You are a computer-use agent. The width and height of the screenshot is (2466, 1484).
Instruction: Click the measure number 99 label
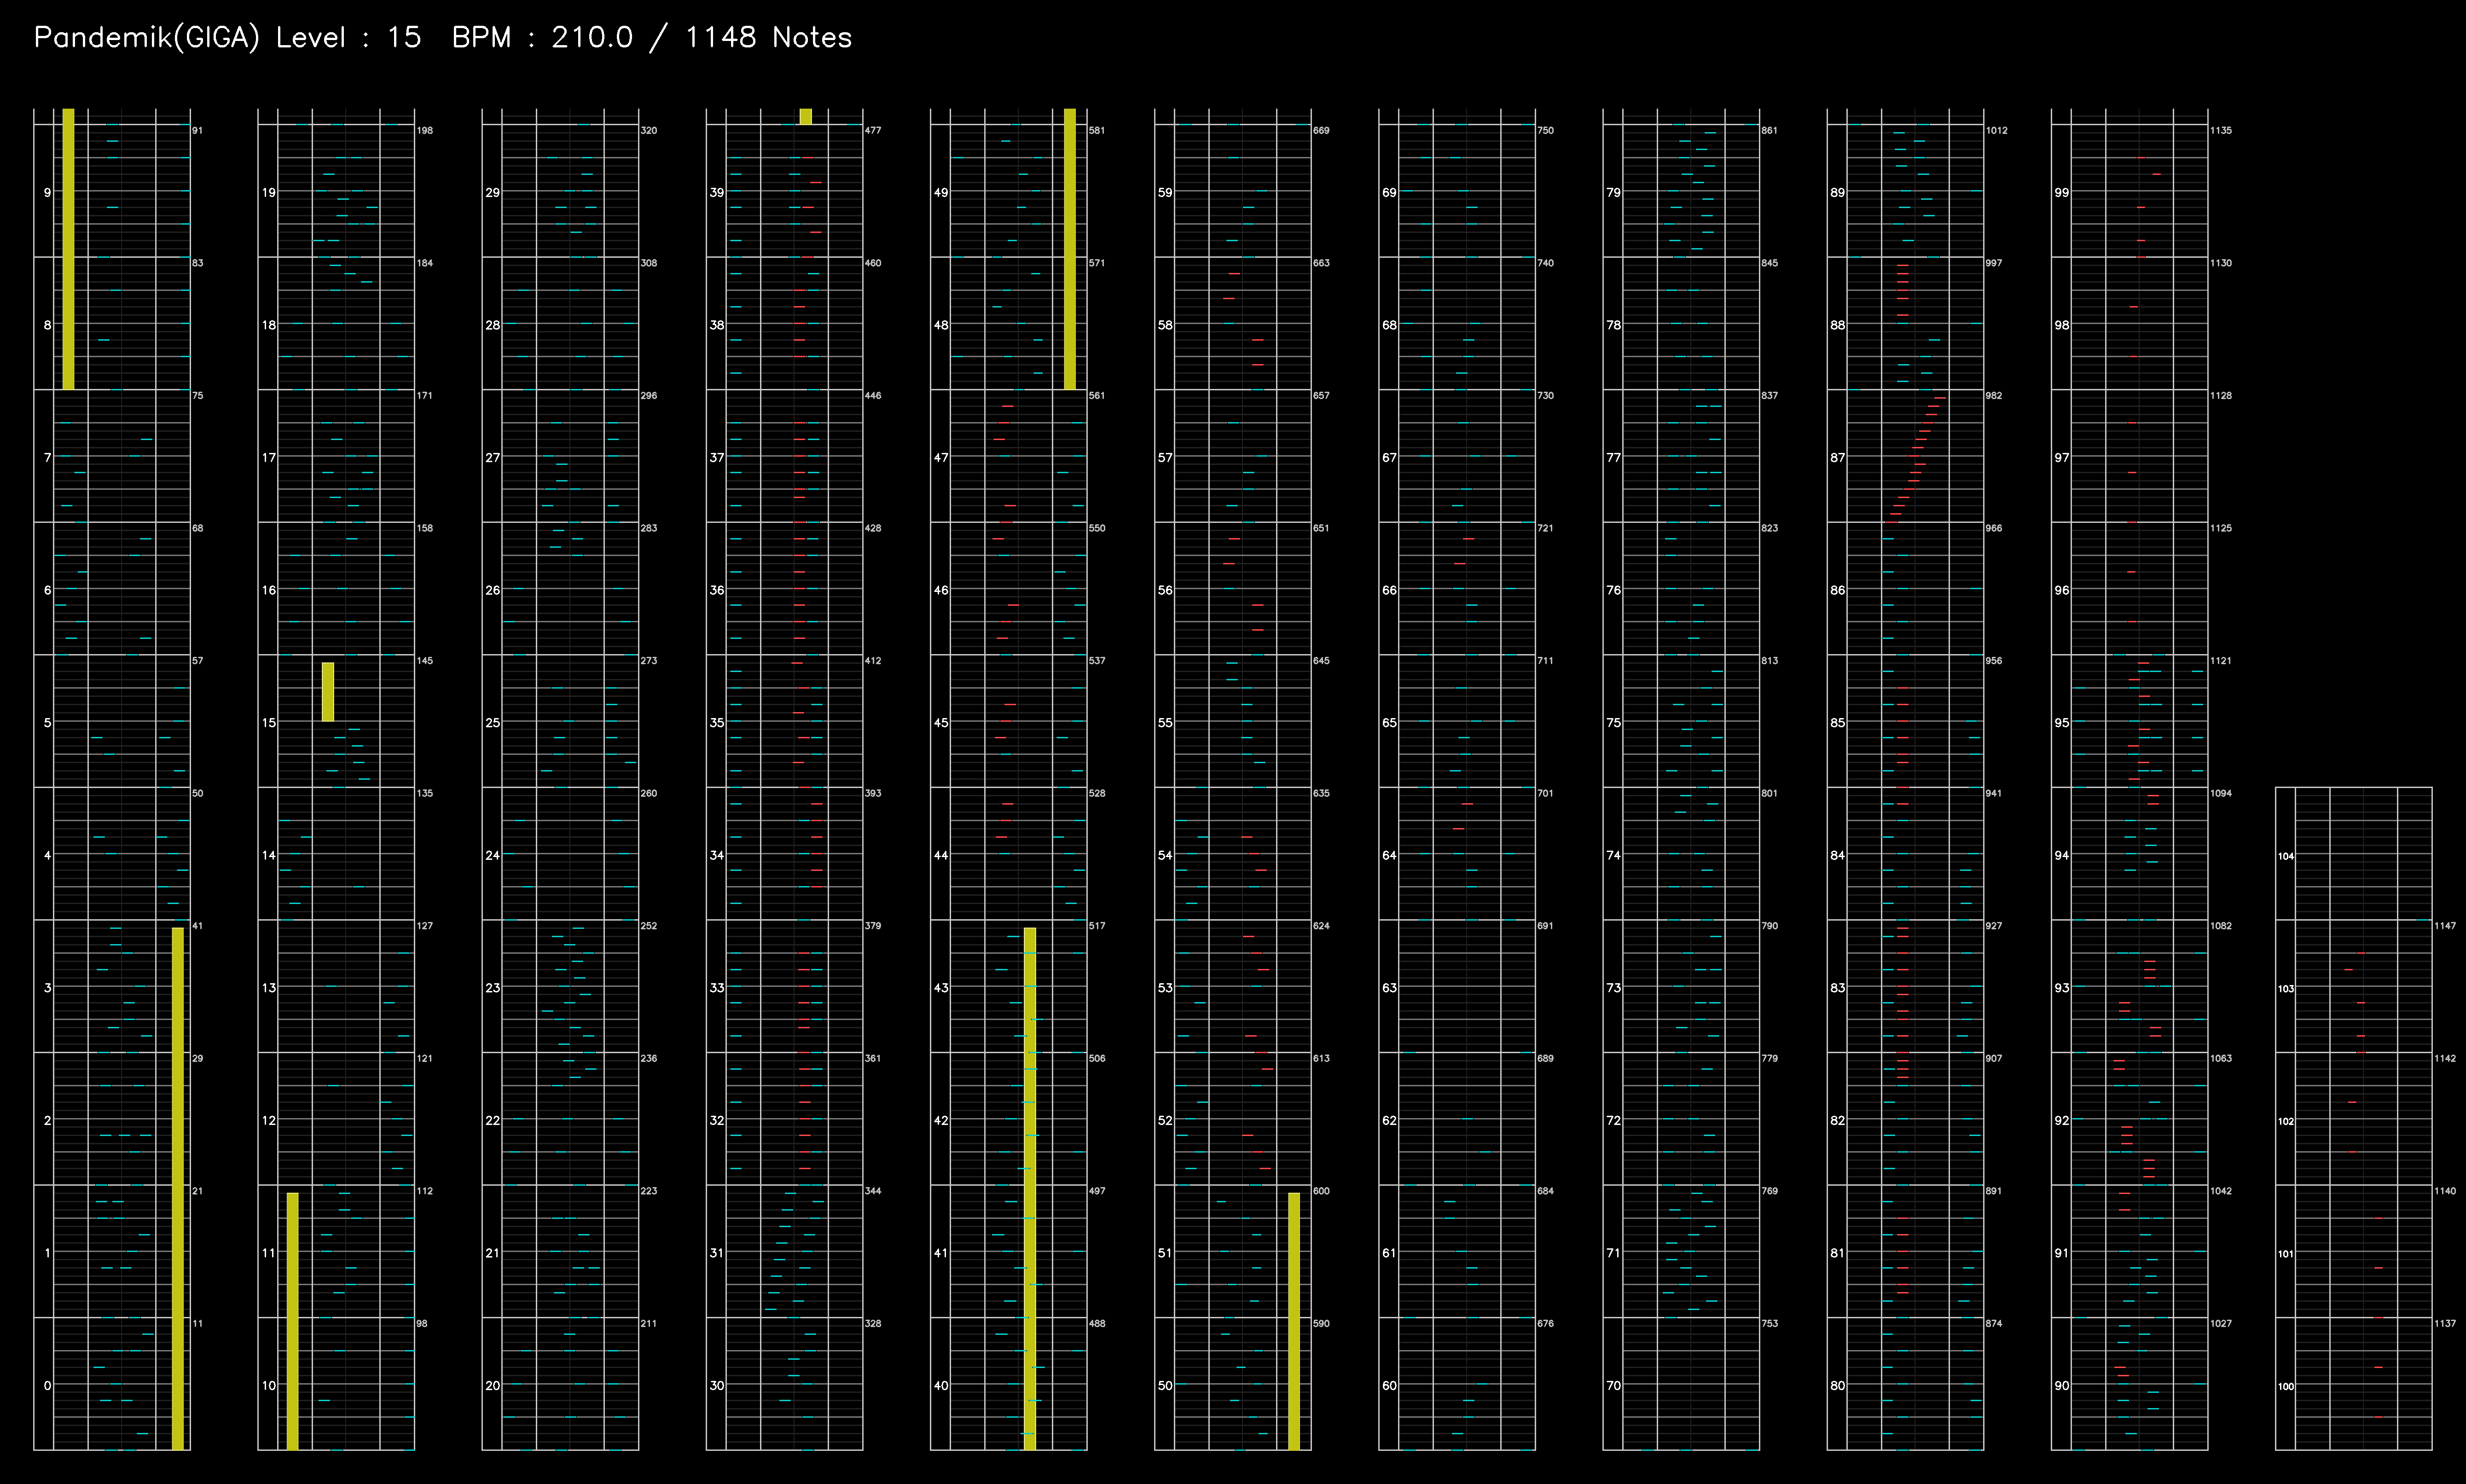click(x=2061, y=193)
